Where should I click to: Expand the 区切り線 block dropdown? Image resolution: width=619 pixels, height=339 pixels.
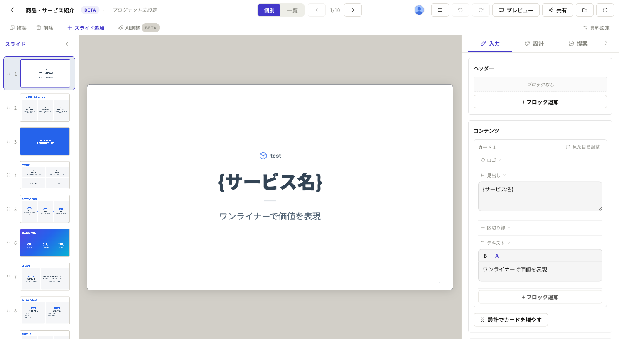(496, 228)
